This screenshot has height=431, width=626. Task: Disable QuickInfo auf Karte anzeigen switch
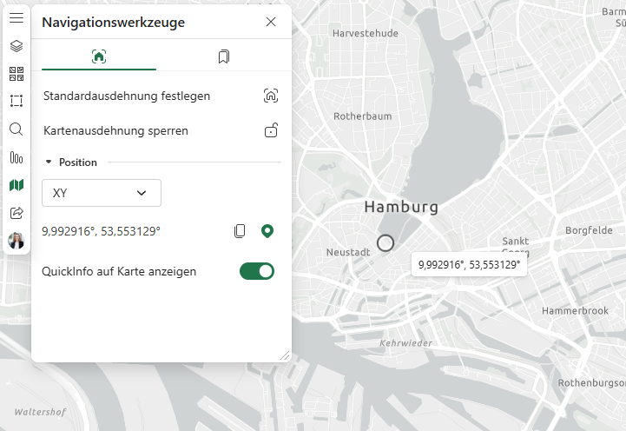tap(257, 271)
